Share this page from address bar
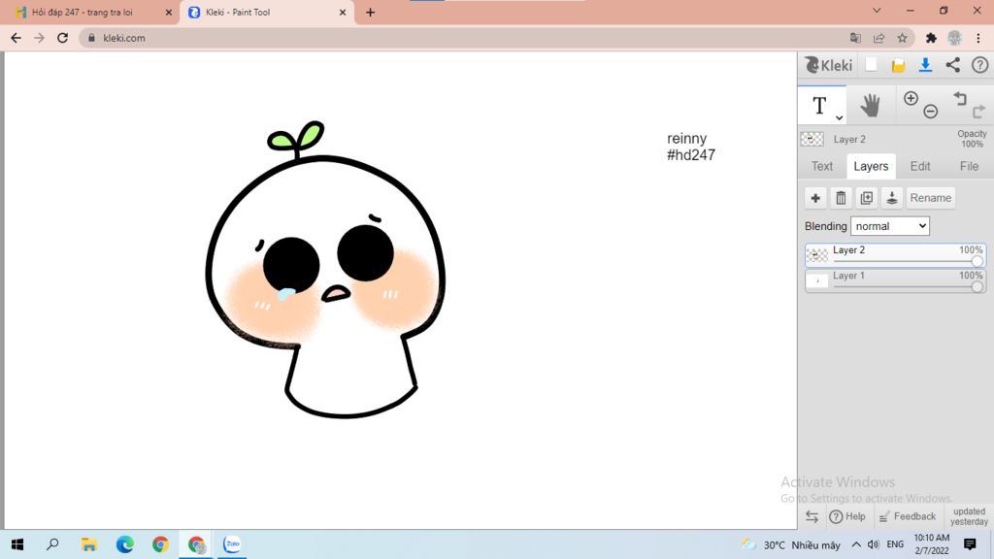This screenshot has width=994, height=559. [878, 38]
